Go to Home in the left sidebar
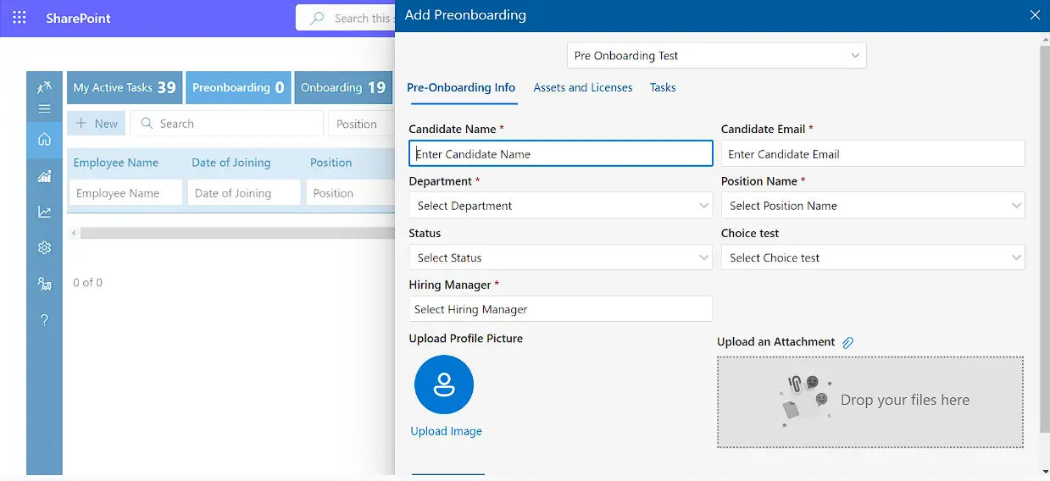The image size is (1050, 481). coord(44,140)
